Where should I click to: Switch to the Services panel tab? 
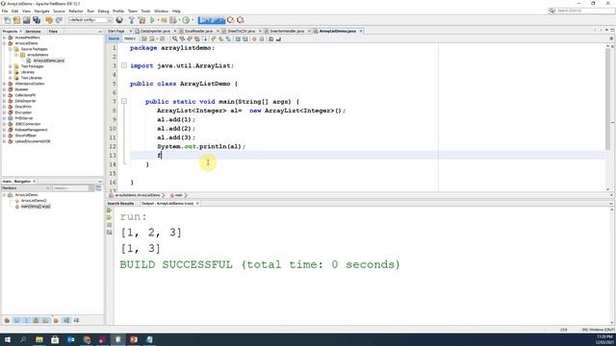click(33, 31)
